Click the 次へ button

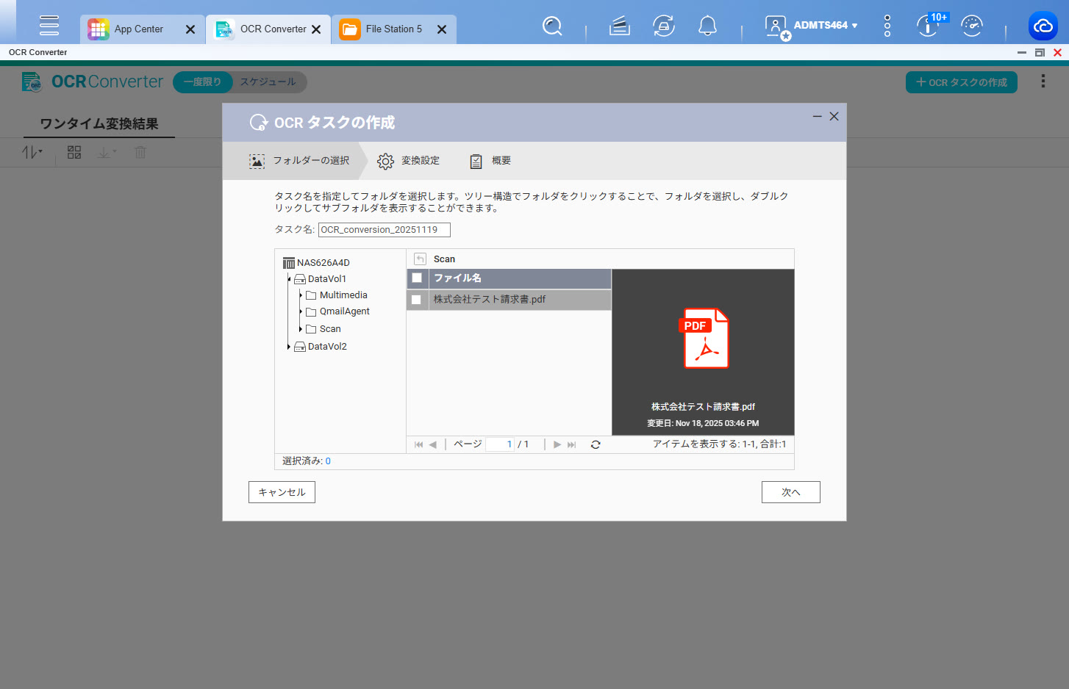(790, 492)
